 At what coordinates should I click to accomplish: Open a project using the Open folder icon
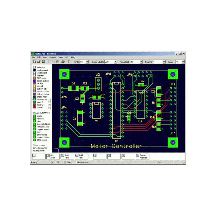tap(39, 62)
